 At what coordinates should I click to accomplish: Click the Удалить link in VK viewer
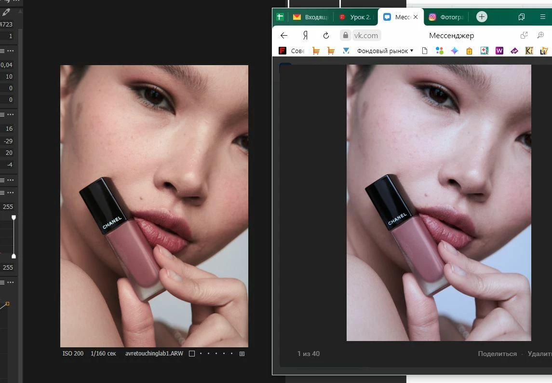pos(539,354)
